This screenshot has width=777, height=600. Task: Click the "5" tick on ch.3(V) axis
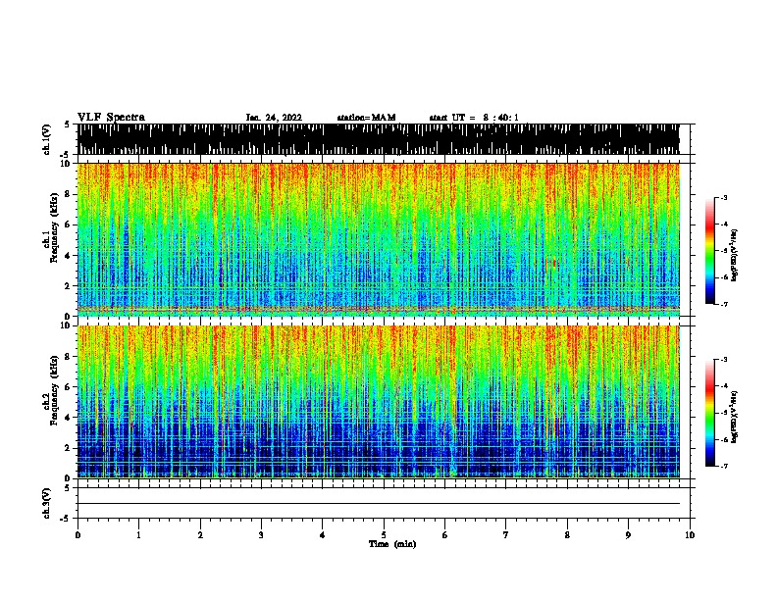[x=67, y=488]
